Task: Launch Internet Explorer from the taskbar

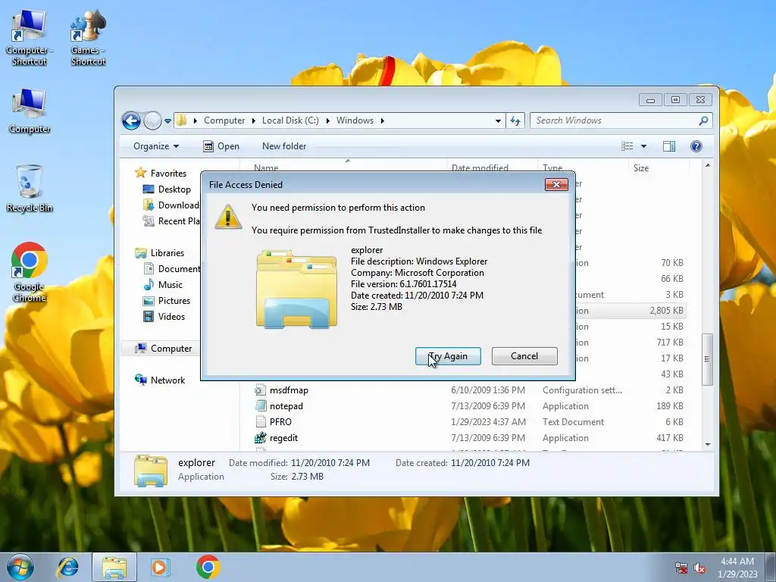Action: point(67,567)
